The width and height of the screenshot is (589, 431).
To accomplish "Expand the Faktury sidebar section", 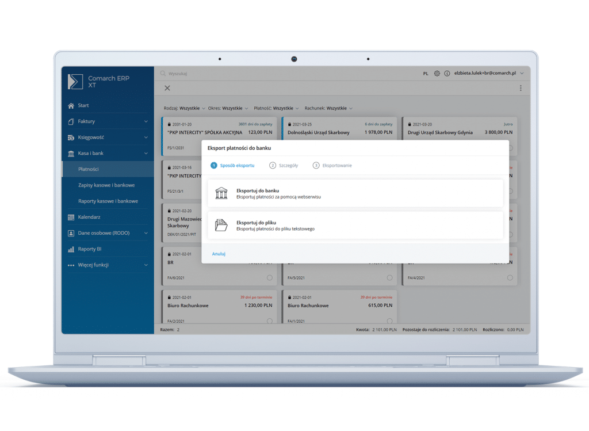I will [x=146, y=121].
